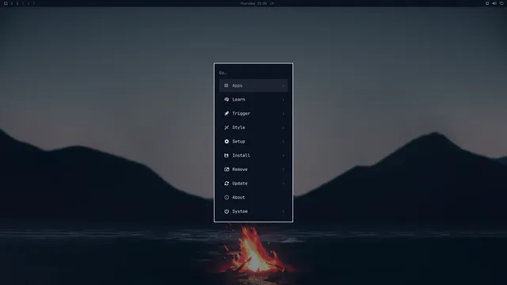Click the tray icon left of the speaker
Screen dimensions: 507x285
[x=487, y=3]
